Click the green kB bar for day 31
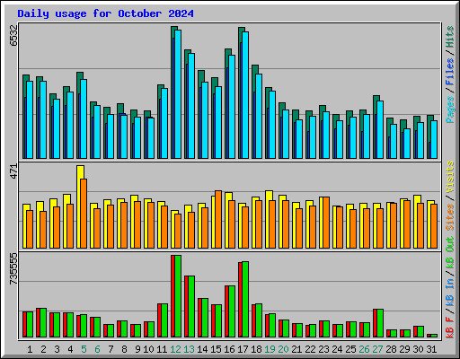 coord(434,336)
